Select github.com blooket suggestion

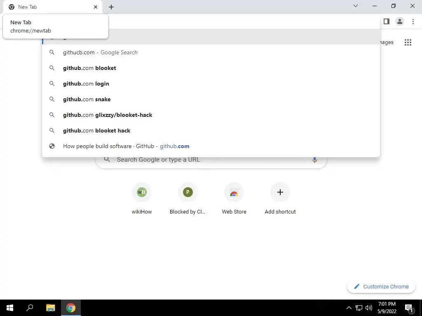click(x=211, y=68)
